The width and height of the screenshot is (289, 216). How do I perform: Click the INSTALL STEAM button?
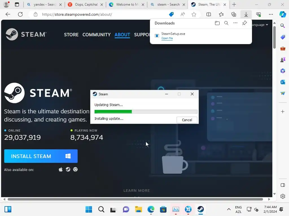click(41, 156)
